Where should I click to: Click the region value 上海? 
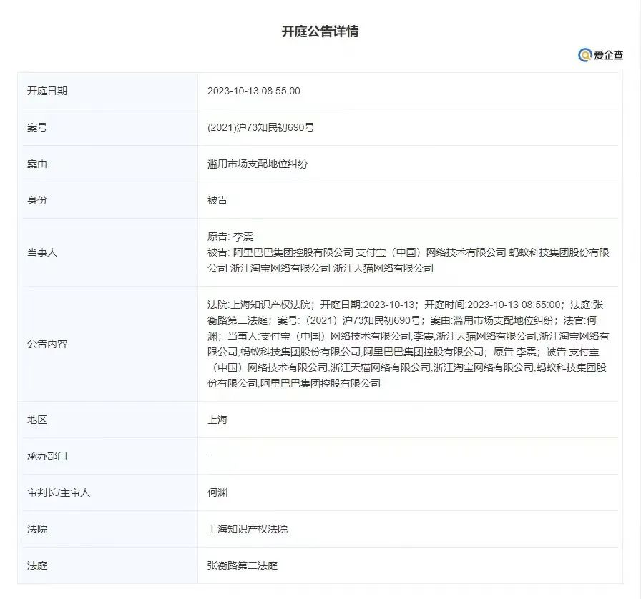pos(217,420)
